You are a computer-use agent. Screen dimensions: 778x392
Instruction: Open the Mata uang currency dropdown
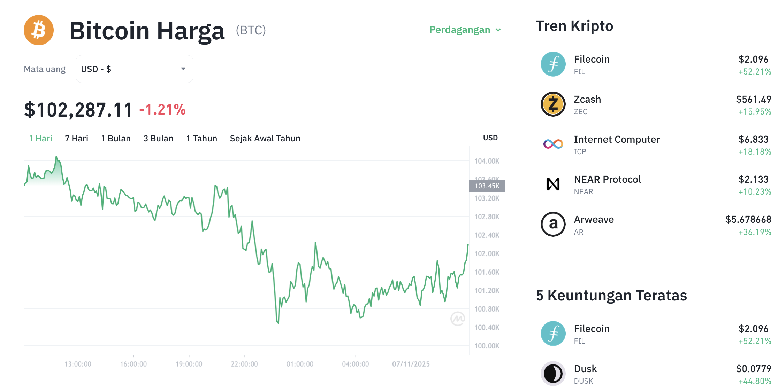pos(134,69)
